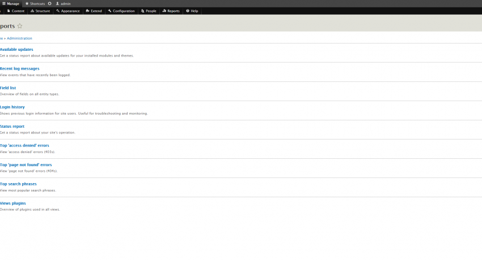Image resolution: width=482 pixels, height=260 pixels.
Task: View Top search phrases report
Action: (x=18, y=184)
